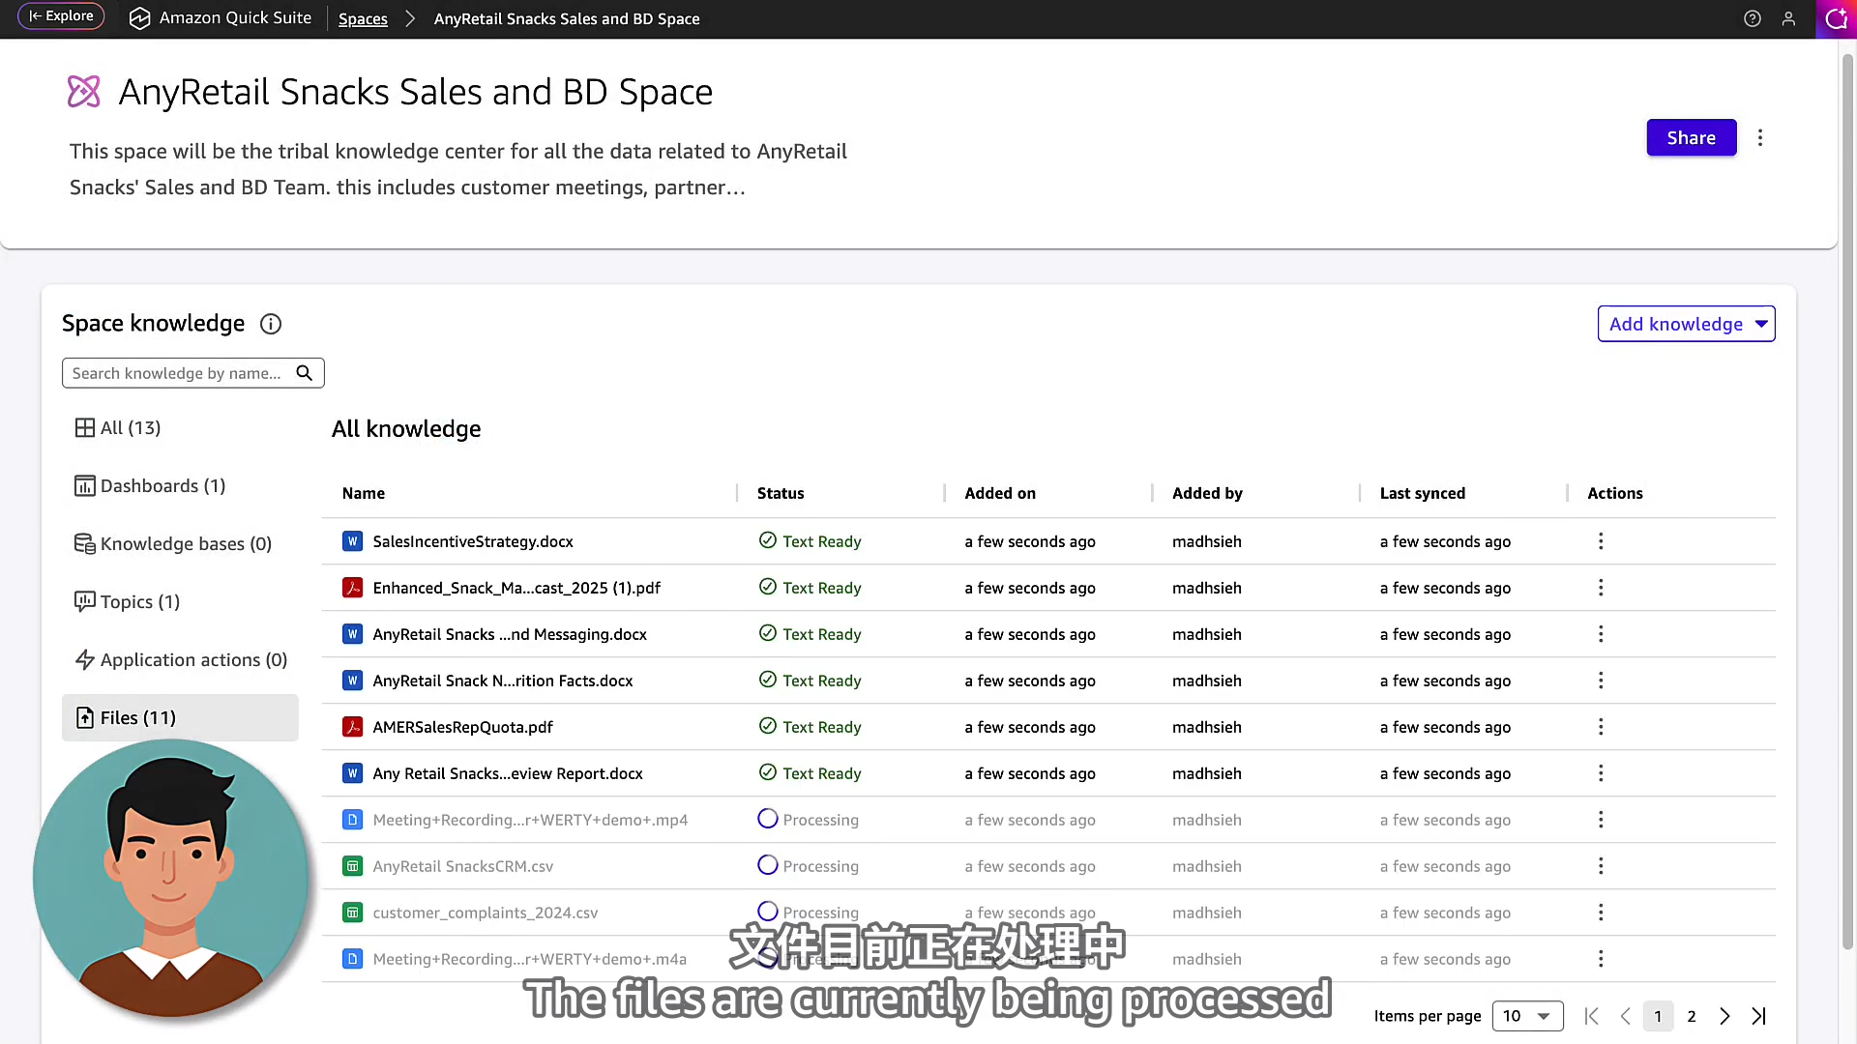Viewport: 1857px width, 1044px height.
Task: Click the Word icon beside SalesIncentiveStrategy.docx
Action: pos(353,541)
